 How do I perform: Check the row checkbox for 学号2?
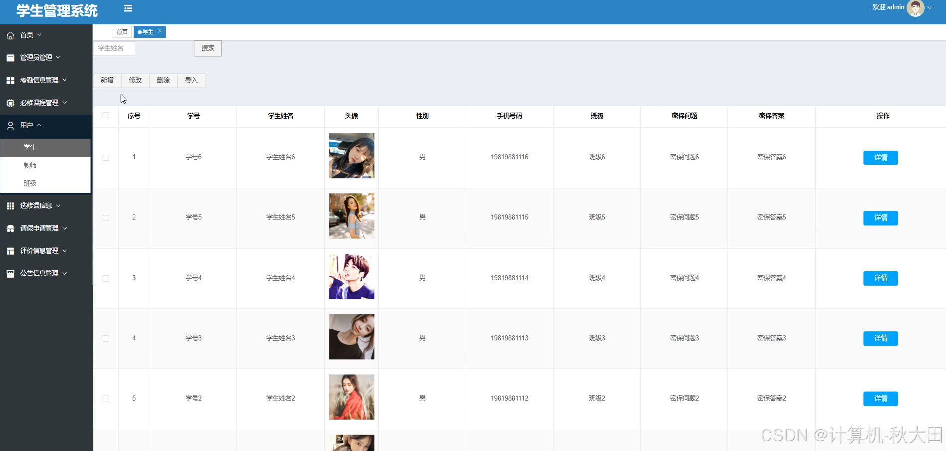point(106,399)
